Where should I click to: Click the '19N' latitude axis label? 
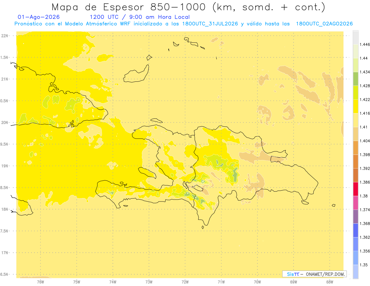(4, 166)
